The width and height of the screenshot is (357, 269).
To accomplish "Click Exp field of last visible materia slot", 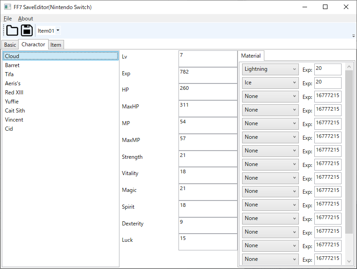I will click(x=328, y=259).
